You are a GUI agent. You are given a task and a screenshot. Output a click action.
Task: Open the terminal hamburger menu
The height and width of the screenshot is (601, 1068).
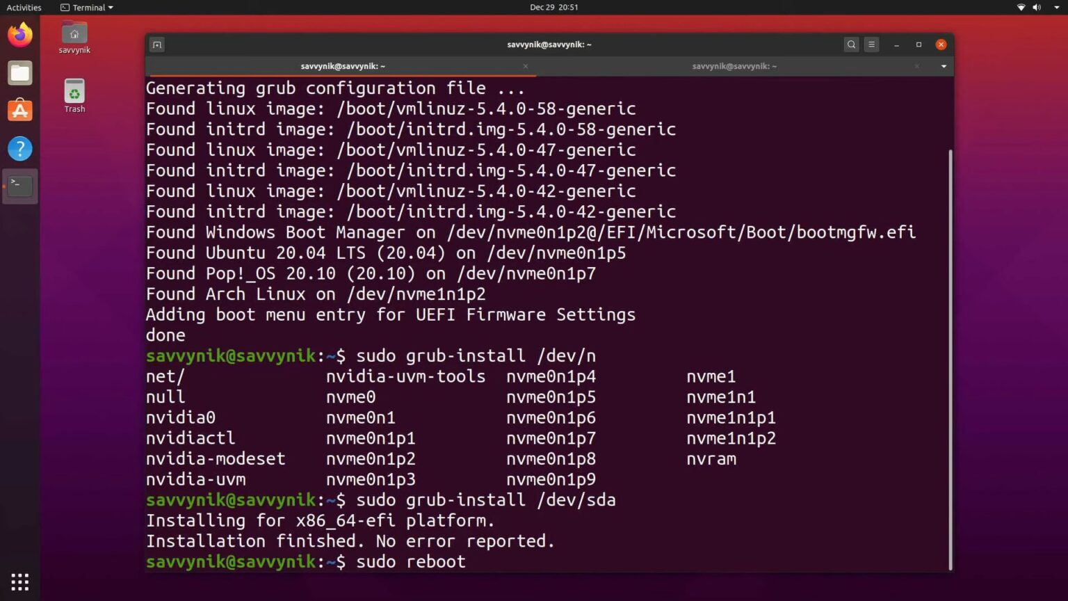pos(871,44)
